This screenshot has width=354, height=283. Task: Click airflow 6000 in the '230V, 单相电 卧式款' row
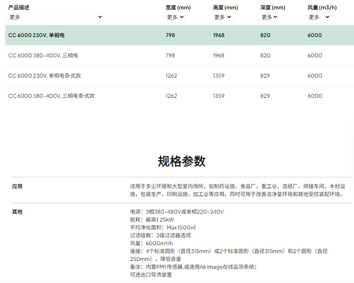pos(315,76)
